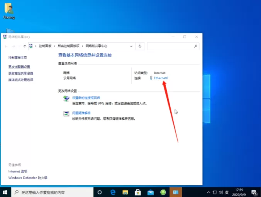This screenshot has width=261, height=197.
Task: Open 更改高级共享设置
Action: point(20,74)
